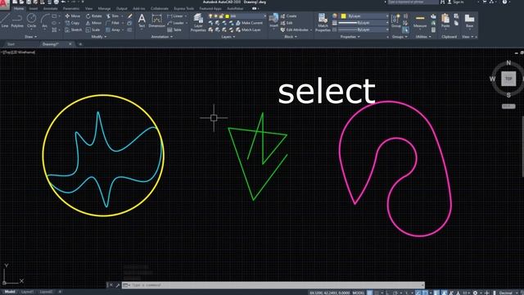Image resolution: width=524 pixels, height=295 pixels.
Task: Activate the Mirror tool
Action: (93, 23)
